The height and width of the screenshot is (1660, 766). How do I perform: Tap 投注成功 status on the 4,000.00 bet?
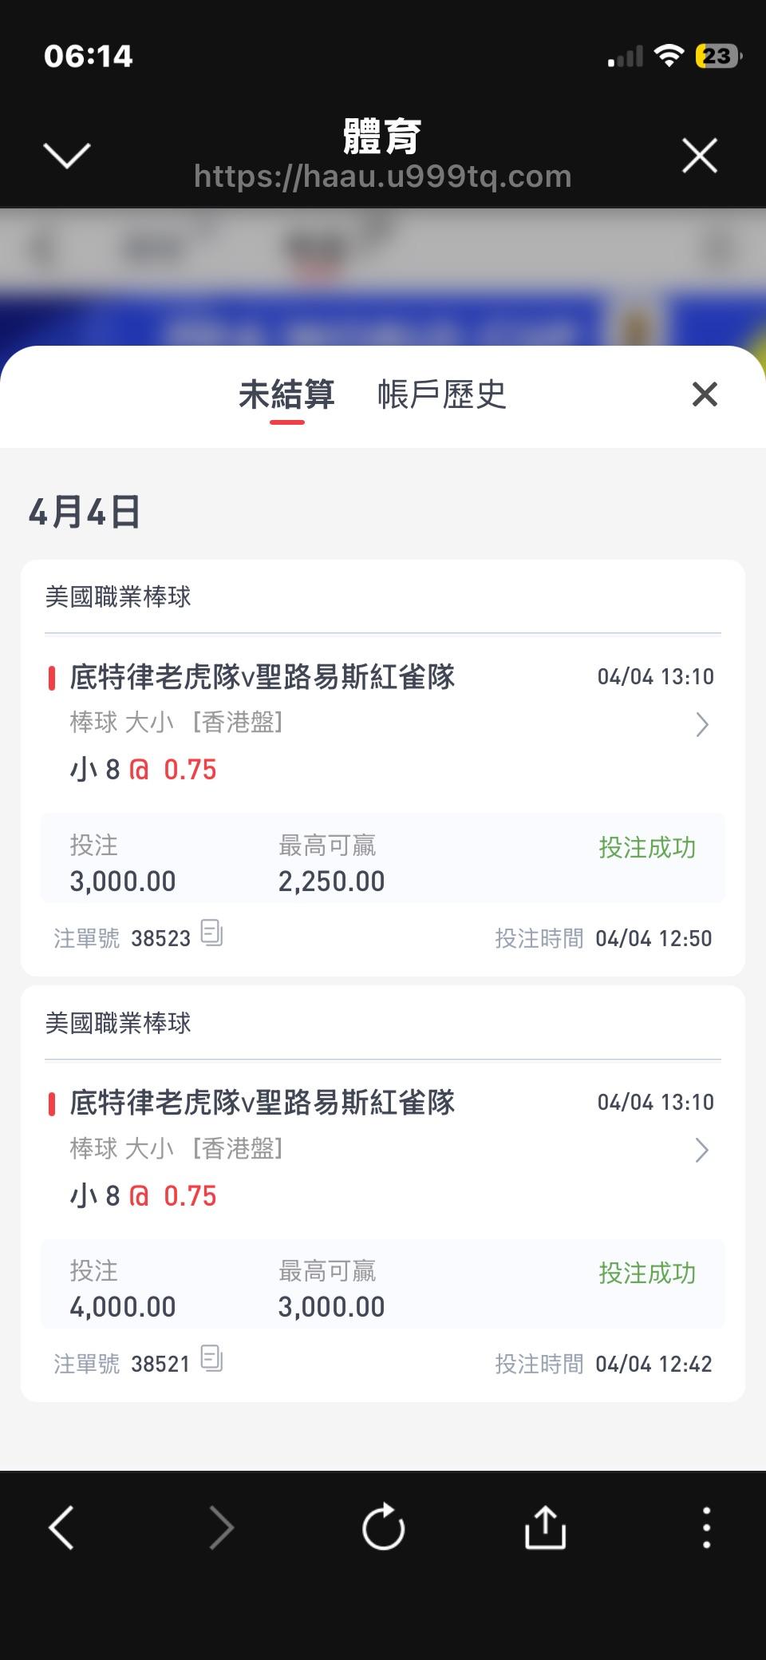tap(647, 1273)
